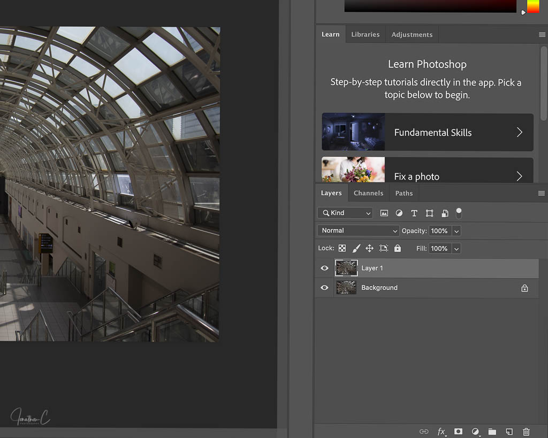
Task: Click the delete layer trash icon
Action: tap(526, 432)
